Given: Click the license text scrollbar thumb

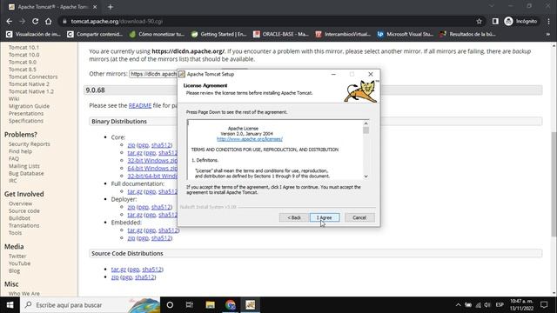Looking at the screenshot, I should tap(366, 130).
